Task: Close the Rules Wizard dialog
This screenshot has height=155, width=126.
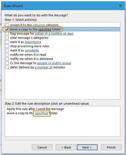Action: coord(120,6)
